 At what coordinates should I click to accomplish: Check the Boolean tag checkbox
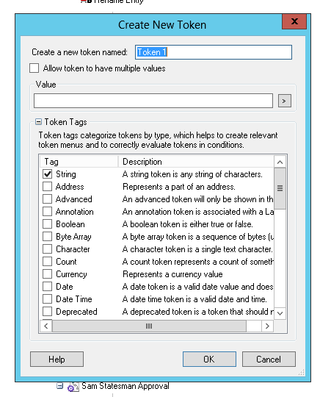47,224
